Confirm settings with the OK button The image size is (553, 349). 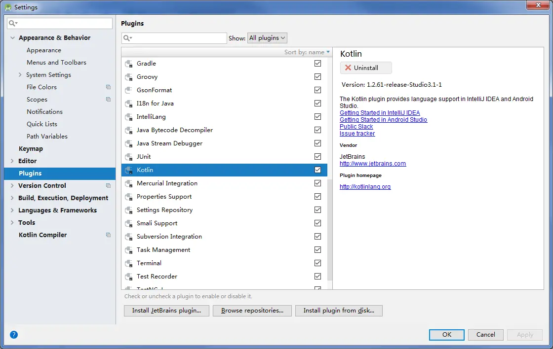[446, 335]
